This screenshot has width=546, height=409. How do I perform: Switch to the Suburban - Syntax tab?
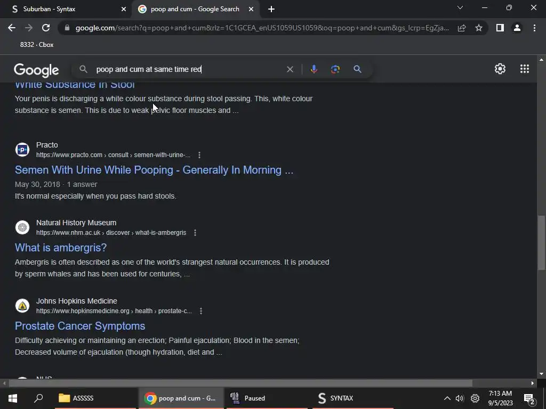point(66,9)
